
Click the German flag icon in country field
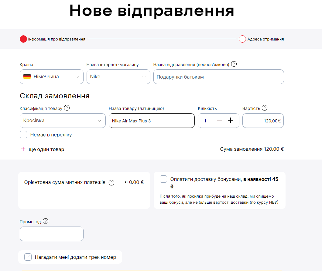(27, 76)
